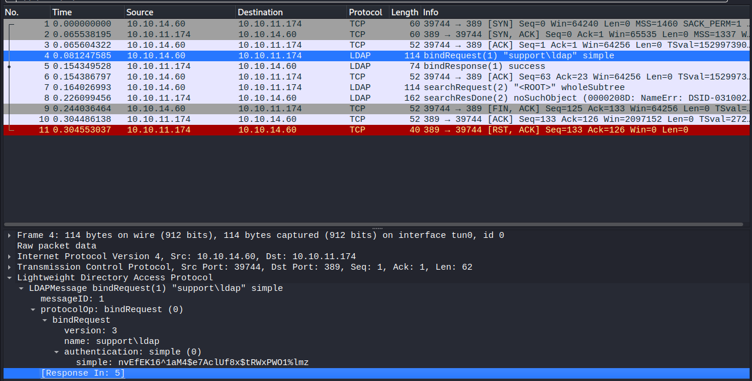Select the messageID: 1 field
The height and width of the screenshot is (381, 752).
click(x=71, y=299)
